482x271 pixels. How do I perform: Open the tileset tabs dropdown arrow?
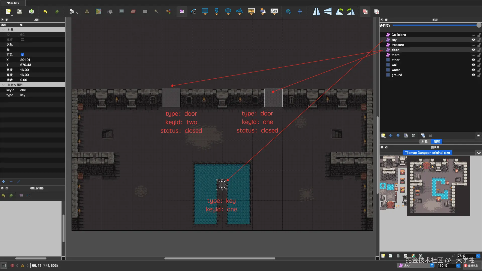pyautogui.click(x=478, y=153)
